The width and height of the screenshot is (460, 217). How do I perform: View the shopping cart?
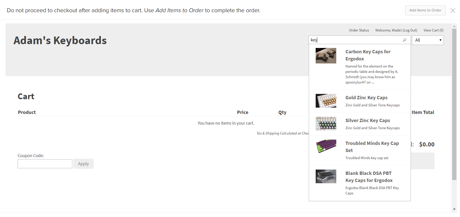pyautogui.click(x=433, y=30)
